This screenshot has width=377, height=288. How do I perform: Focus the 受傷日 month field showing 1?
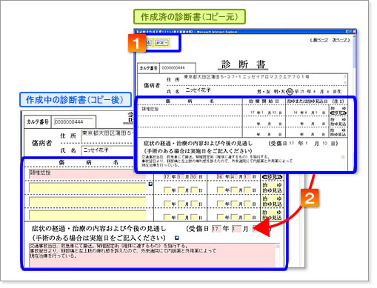tap(236, 229)
